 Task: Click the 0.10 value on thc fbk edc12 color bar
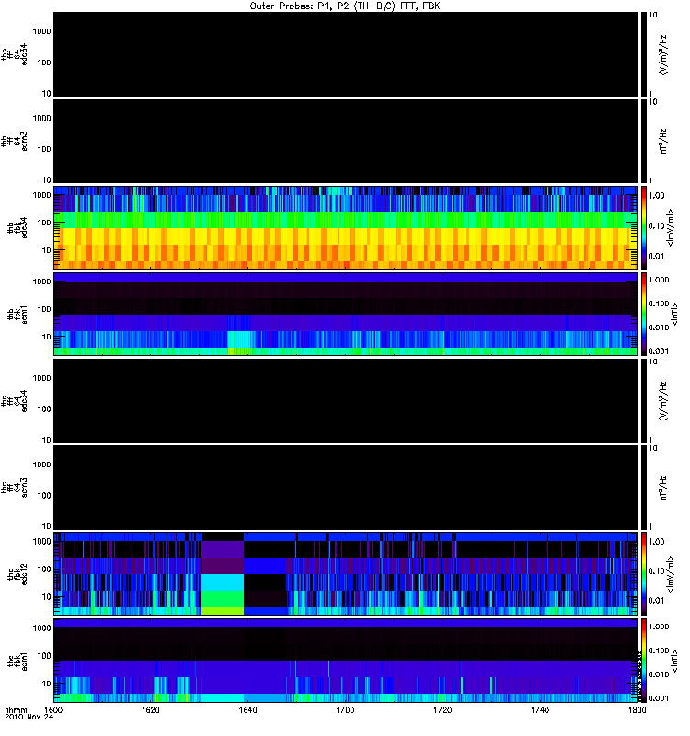(657, 571)
